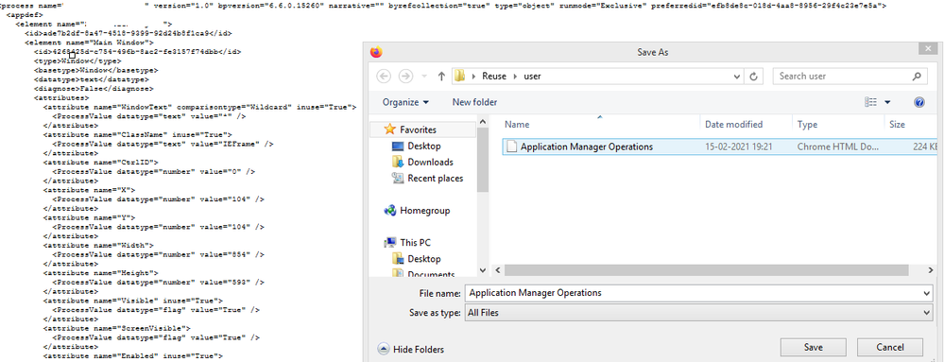Open the Help question mark icon

pos(918,102)
